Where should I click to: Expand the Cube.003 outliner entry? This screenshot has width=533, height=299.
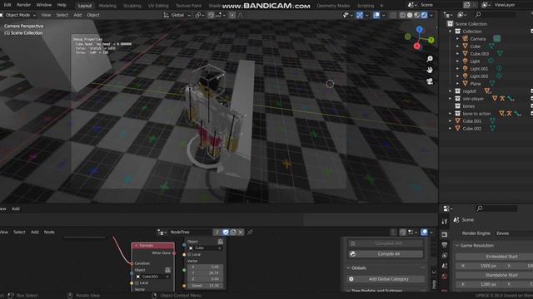457,54
